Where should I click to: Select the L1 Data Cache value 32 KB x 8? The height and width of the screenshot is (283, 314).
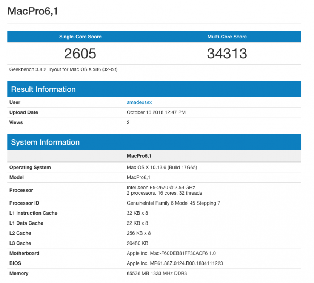tap(137, 223)
